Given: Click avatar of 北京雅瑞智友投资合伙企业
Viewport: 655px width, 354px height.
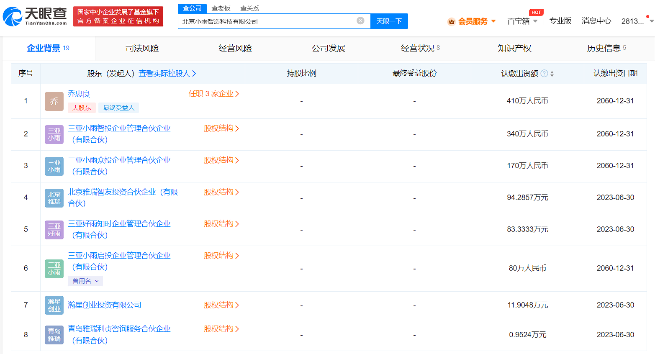Looking at the screenshot, I should tap(54, 198).
